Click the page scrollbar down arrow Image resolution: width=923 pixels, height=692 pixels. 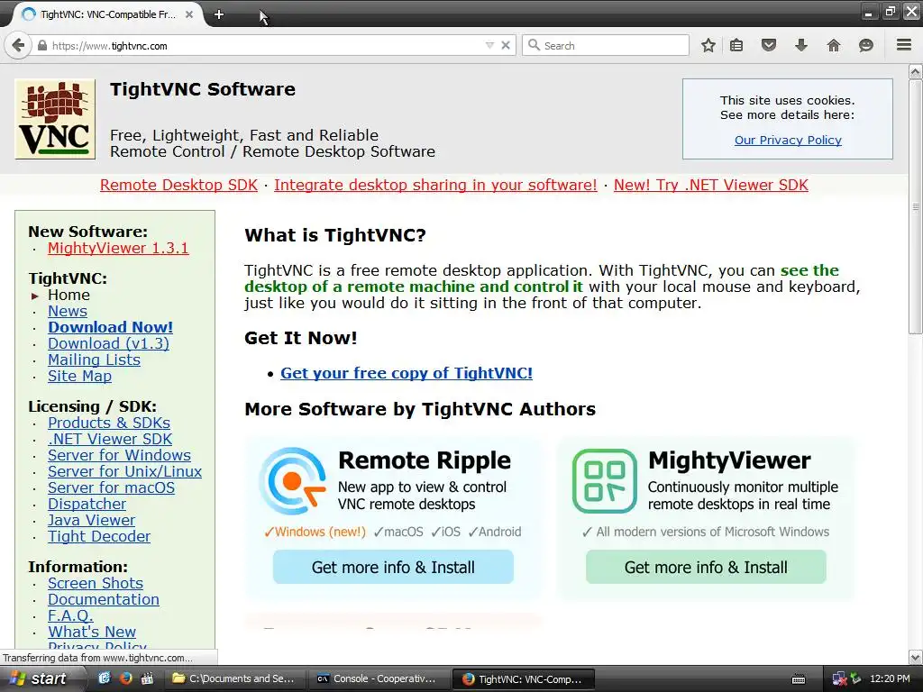(x=916, y=657)
